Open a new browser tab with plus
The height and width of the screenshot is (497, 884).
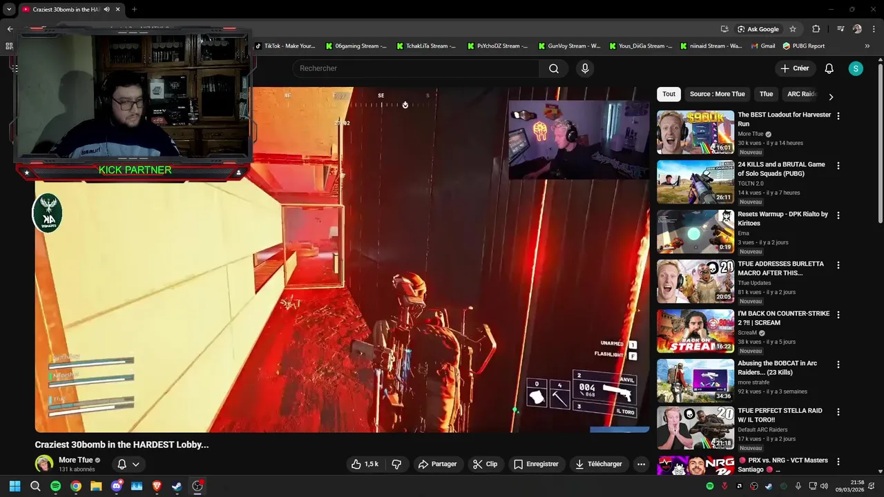(x=134, y=10)
